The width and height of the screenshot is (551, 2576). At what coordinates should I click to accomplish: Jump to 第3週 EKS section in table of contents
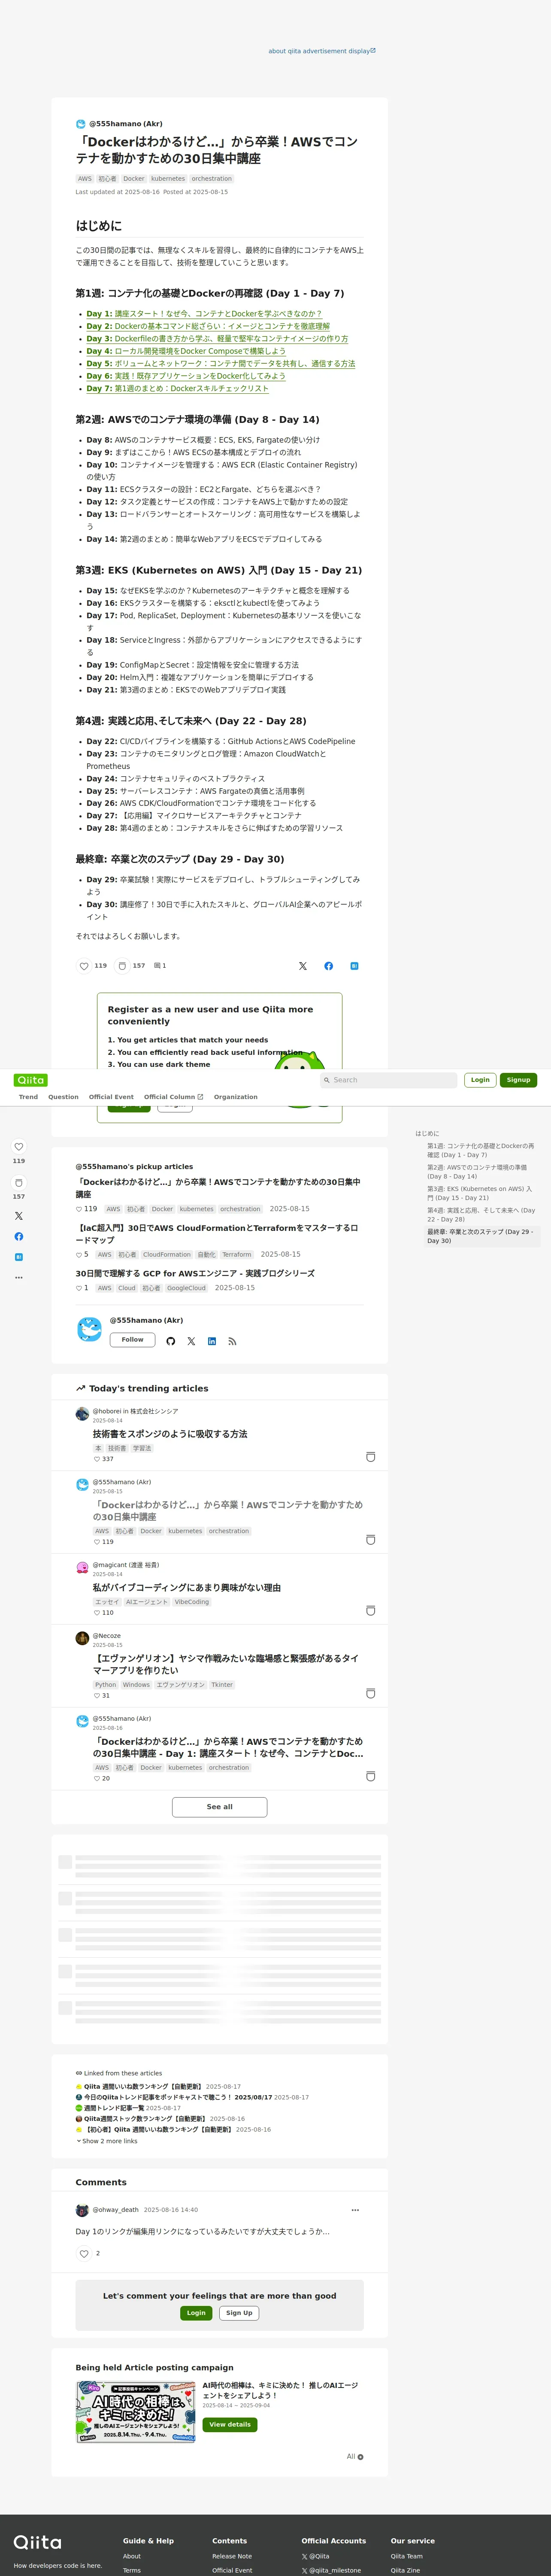pos(480,1193)
